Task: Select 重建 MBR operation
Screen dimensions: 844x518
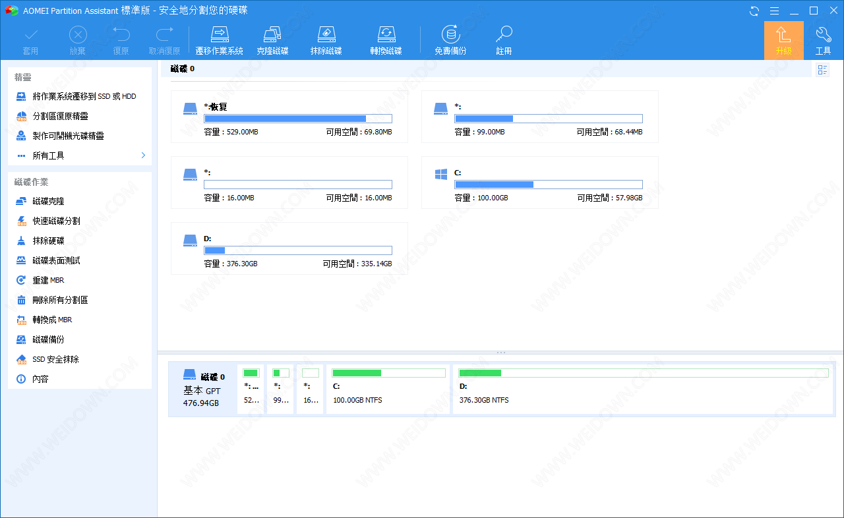Action: pos(80,280)
